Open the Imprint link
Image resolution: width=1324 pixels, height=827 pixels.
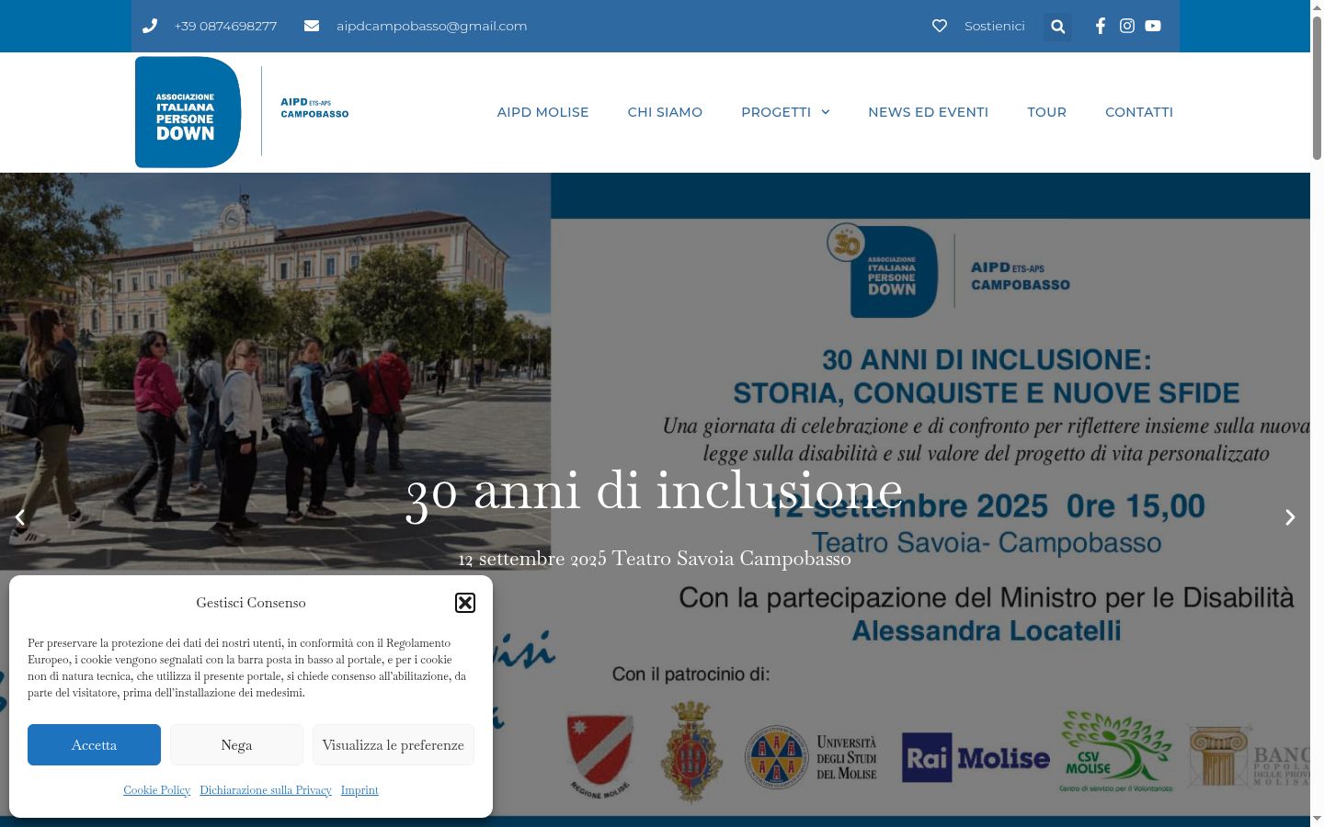[360, 790]
